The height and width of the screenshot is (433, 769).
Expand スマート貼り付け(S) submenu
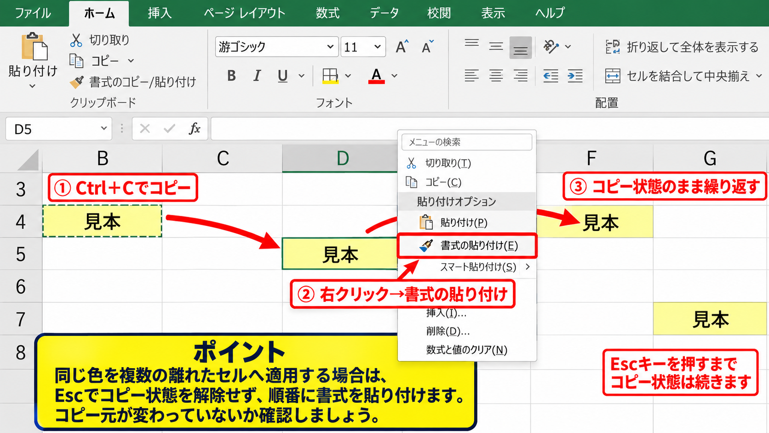point(467,267)
